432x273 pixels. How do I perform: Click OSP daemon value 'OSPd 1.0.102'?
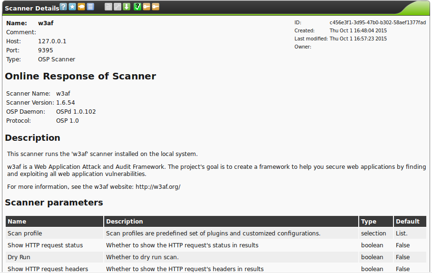tap(76, 112)
